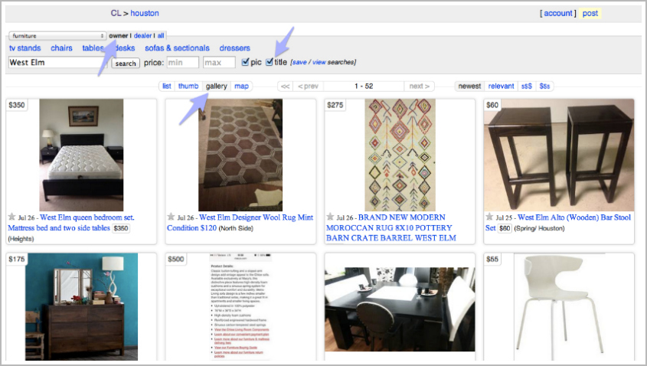Switch to thumb view
Viewport: 647px width, 366px height.
(188, 86)
